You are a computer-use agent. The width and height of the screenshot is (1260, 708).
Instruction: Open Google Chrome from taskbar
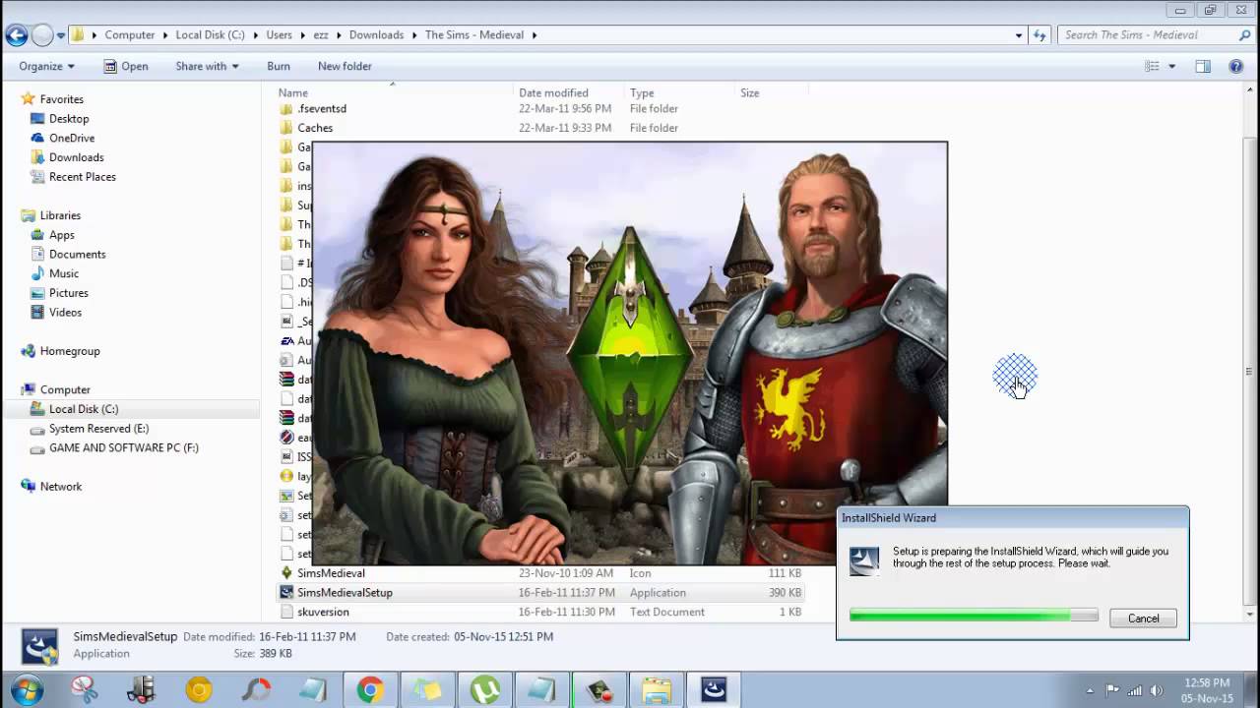(x=370, y=690)
